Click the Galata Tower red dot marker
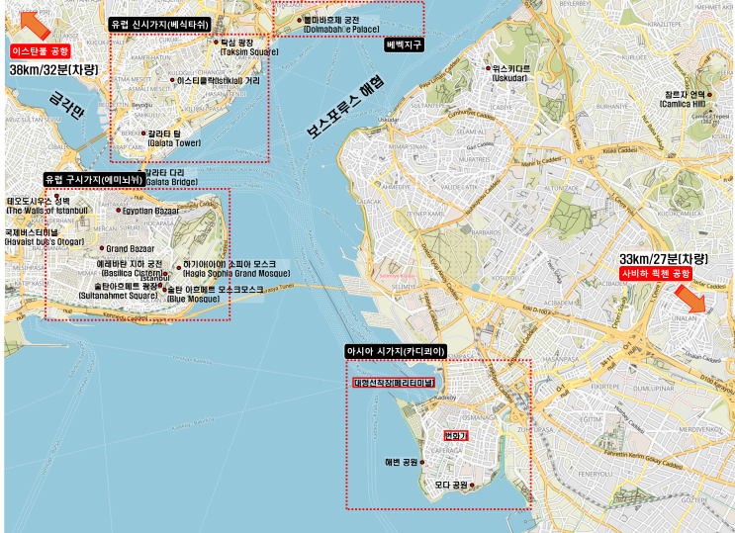This screenshot has width=735, height=533. pyautogui.click(x=143, y=133)
